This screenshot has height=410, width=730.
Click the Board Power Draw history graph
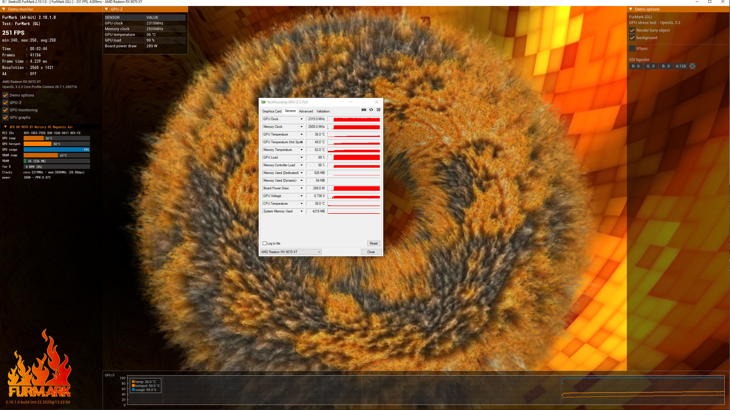coord(354,188)
